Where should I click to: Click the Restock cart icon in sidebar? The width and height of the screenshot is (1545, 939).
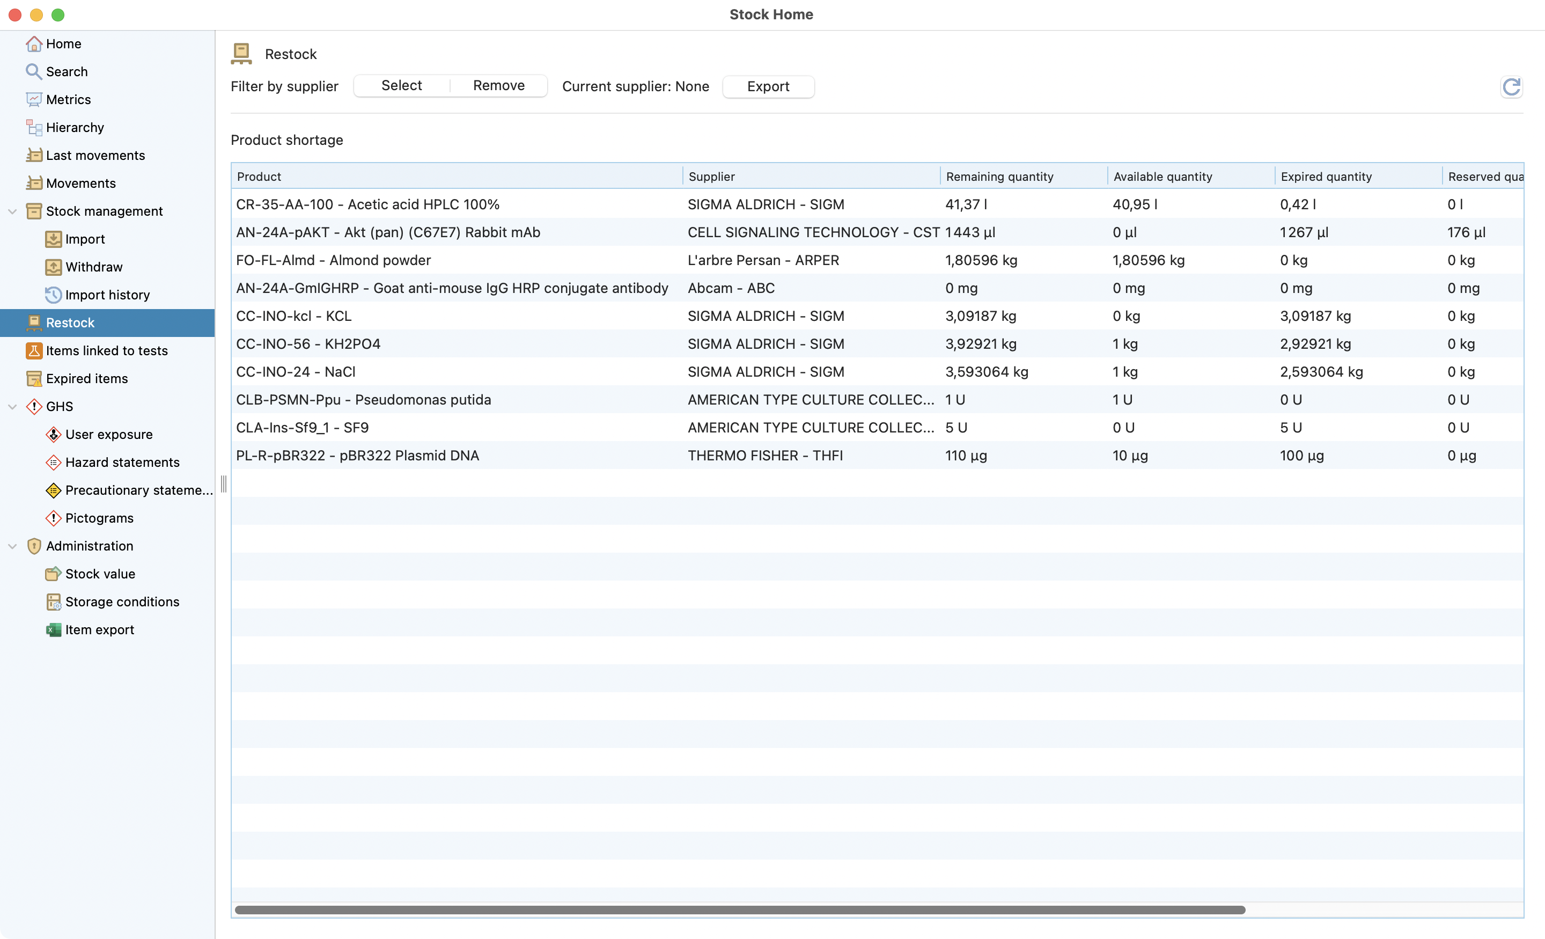tap(34, 323)
